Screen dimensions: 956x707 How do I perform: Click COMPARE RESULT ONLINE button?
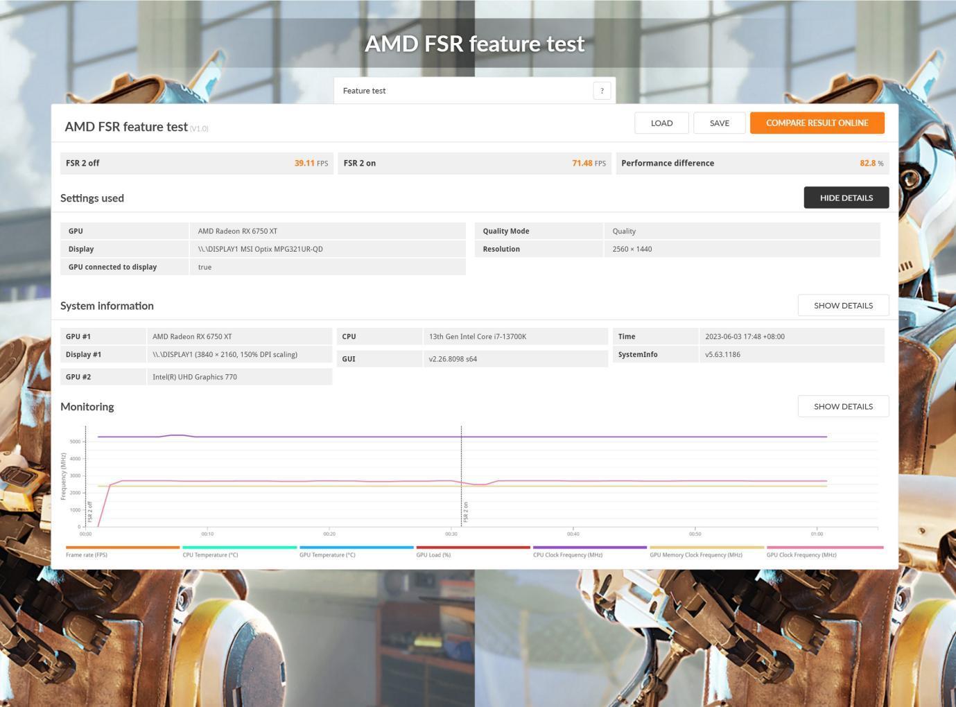pyautogui.click(x=817, y=123)
